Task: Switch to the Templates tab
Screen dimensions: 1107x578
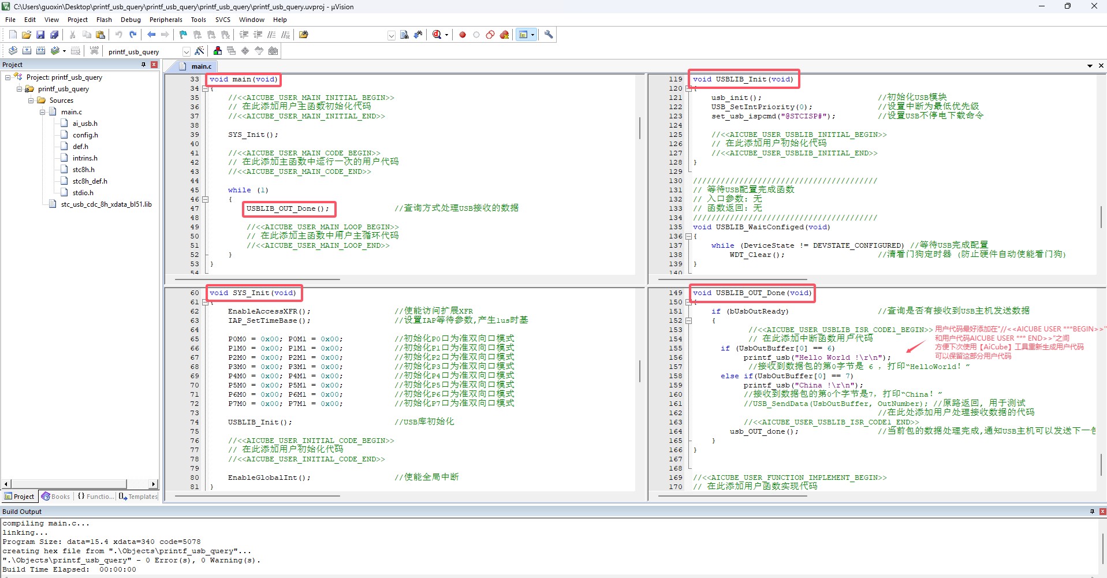Action: 138,497
